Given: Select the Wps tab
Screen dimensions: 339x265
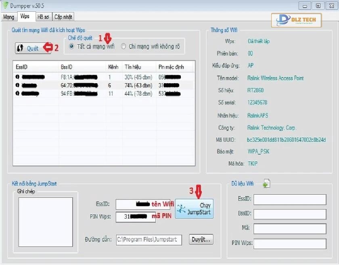Looking at the screenshot, I should [x=25, y=17].
